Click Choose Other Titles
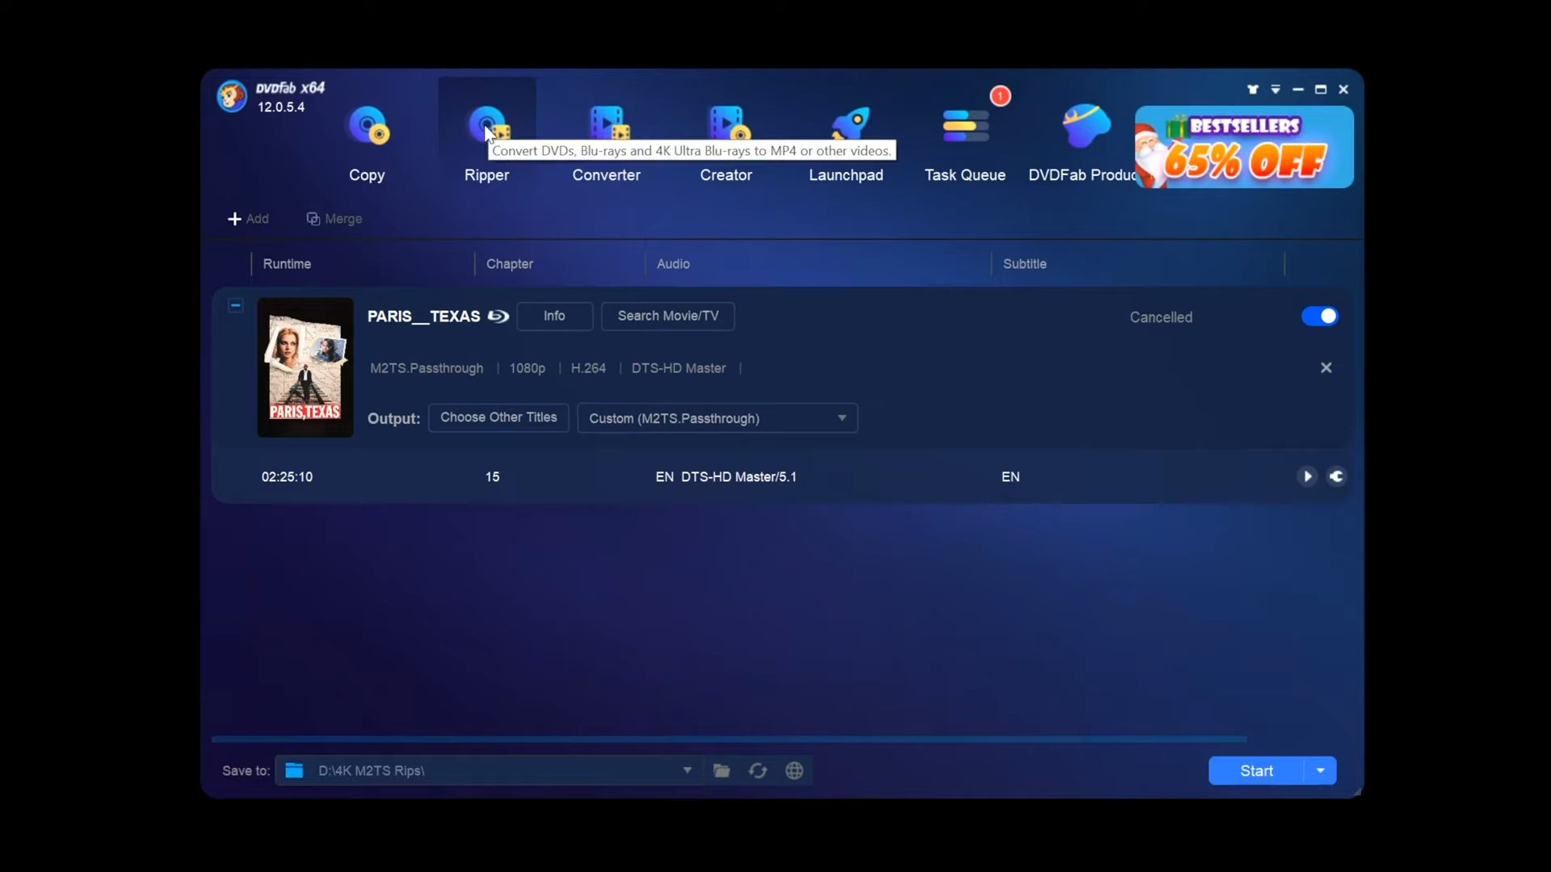The height and width of the screenshot is (872, 1551). click(x=498, y=417)
